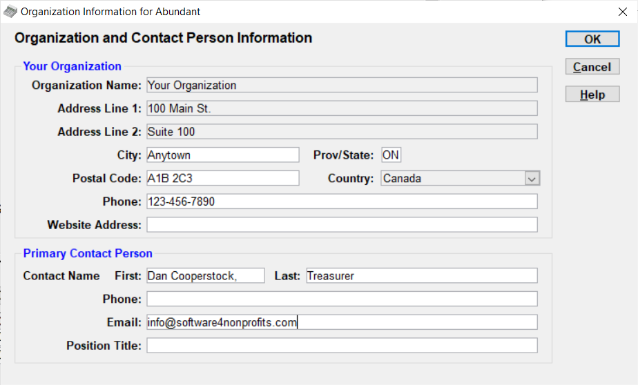Click the Email address field
Viewport: 638px width, 385px height.
pyautogui.click(x=341, y=322)
